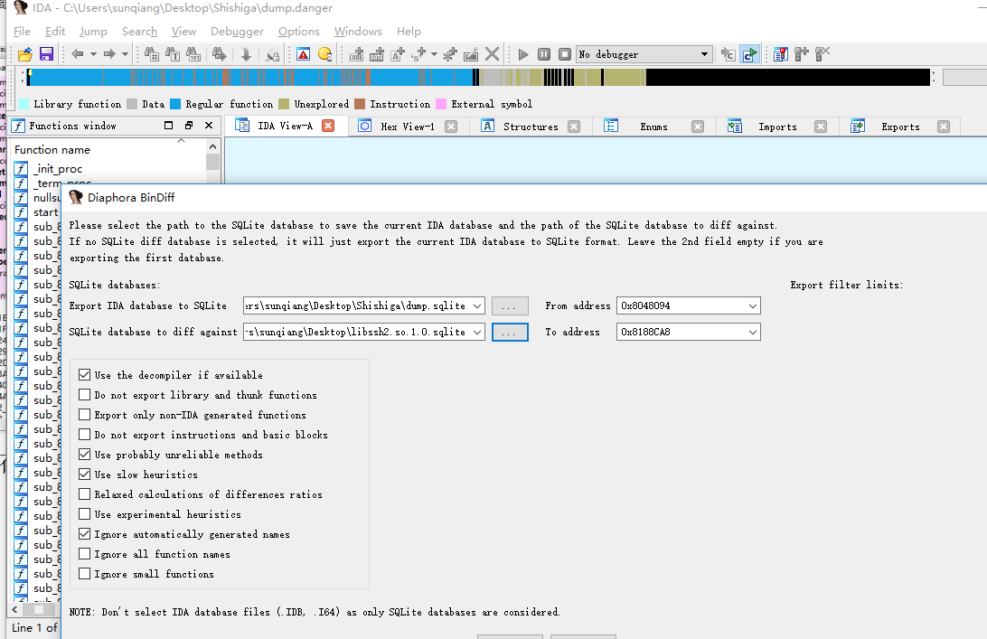The width and height of the screenshot is (987, 639).
Task: Open the To address dropdown
Action: point(753,332)
